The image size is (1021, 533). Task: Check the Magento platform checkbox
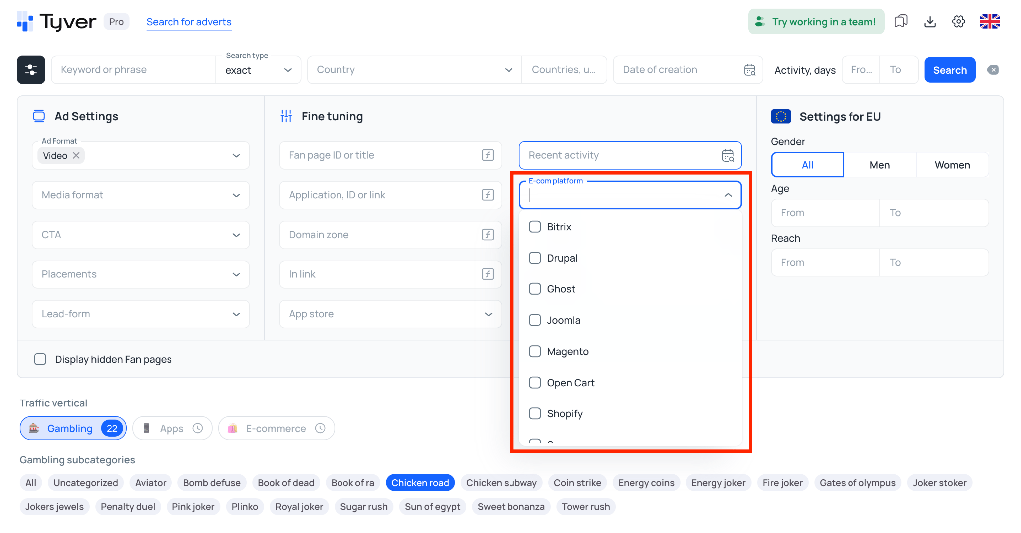pos(535,351)
